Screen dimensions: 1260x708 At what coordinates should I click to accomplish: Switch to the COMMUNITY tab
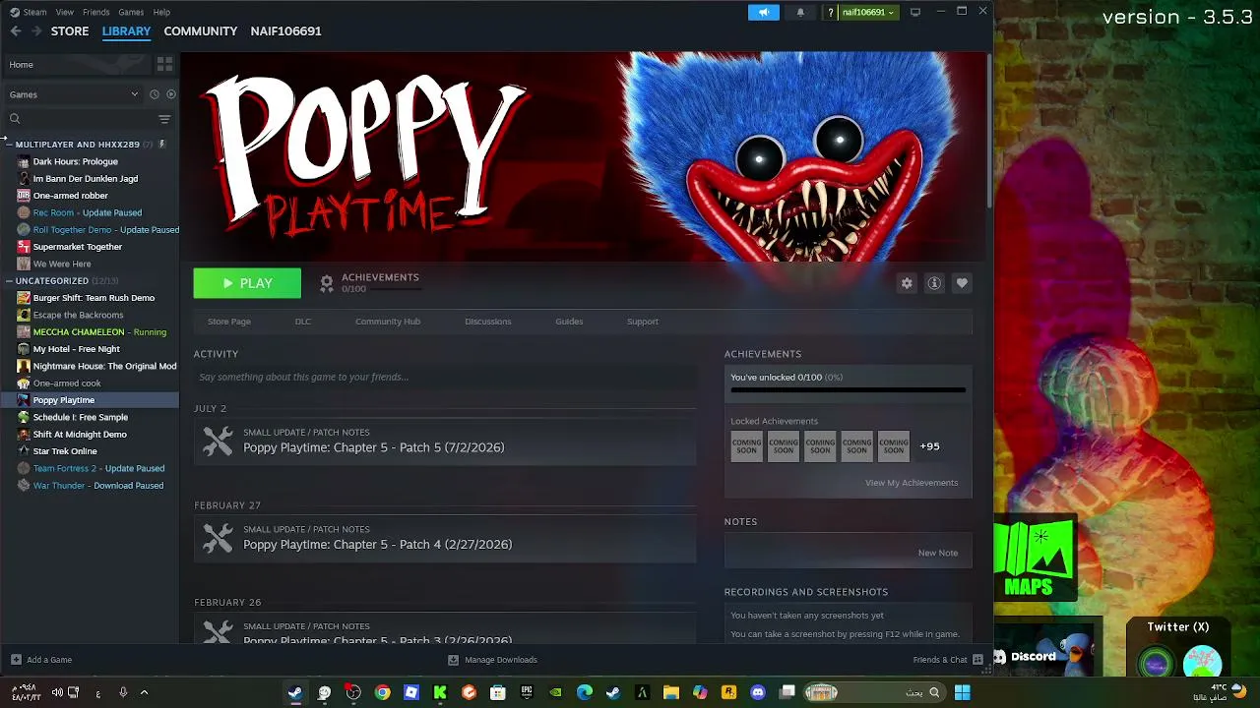201,31
